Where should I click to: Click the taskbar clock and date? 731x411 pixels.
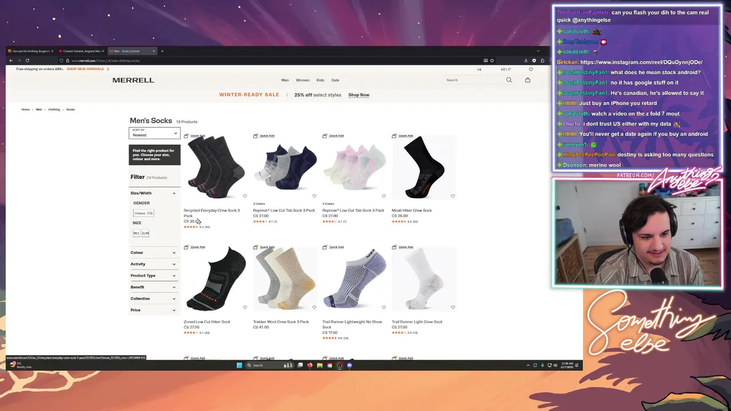click(566, 365)
